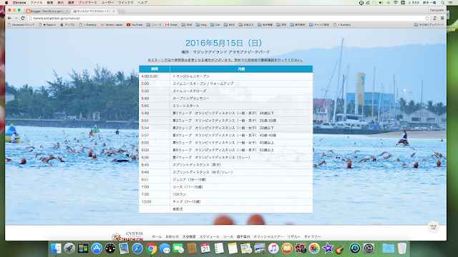The width and height of the screenshot is (458, 257).
Task: Open Messages app in the dock
Action: coord(165,248)
